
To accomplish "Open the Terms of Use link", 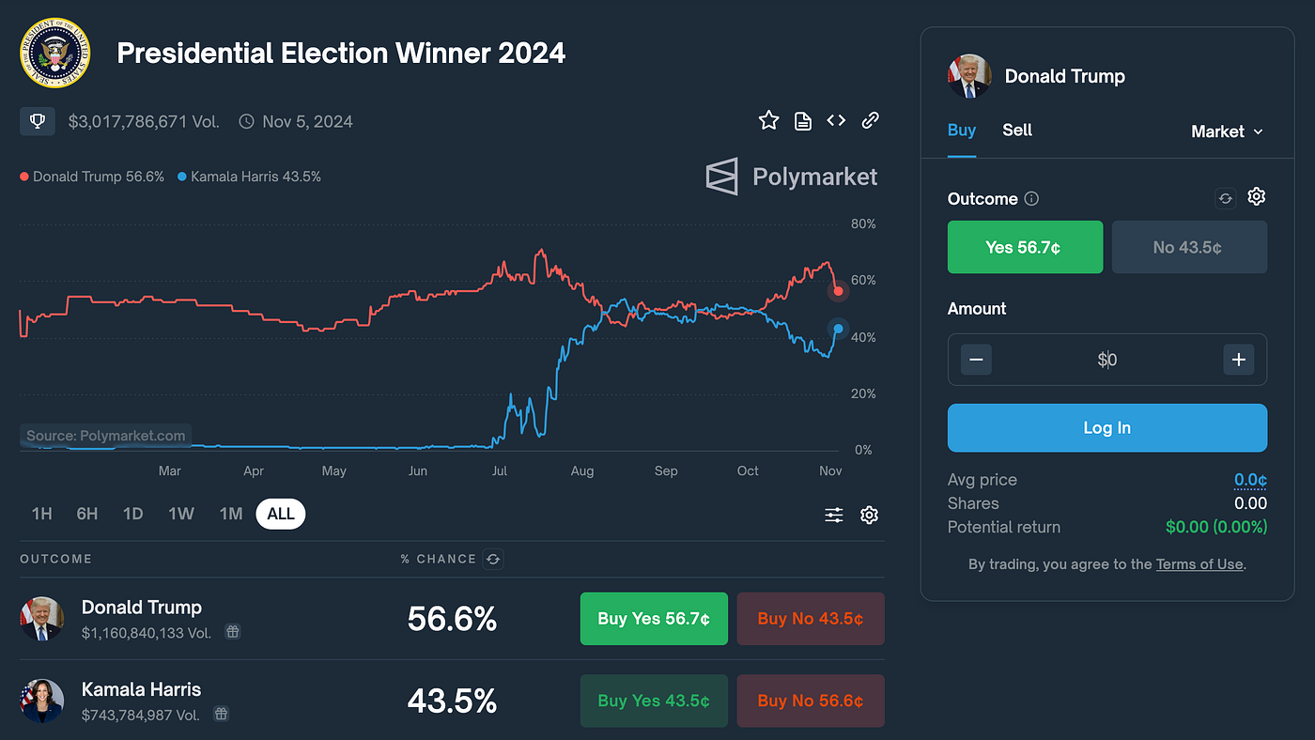I will click(1199, 564).
